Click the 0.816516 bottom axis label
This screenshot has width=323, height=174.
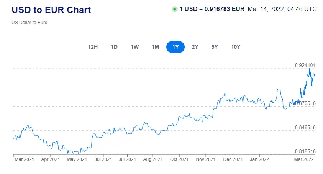coord(305,152)
